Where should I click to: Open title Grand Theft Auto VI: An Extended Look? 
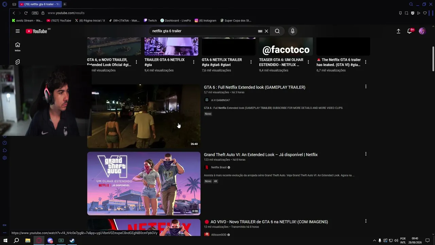[x=261, y=155]
